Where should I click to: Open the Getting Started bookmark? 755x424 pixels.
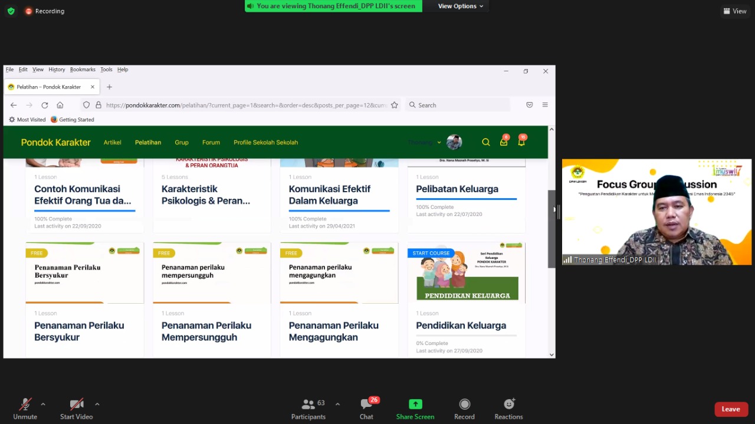73,120
